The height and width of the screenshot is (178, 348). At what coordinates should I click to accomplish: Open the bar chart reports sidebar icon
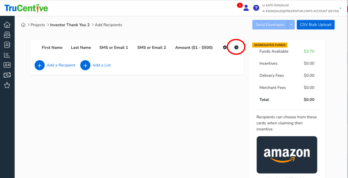[7, 55]
